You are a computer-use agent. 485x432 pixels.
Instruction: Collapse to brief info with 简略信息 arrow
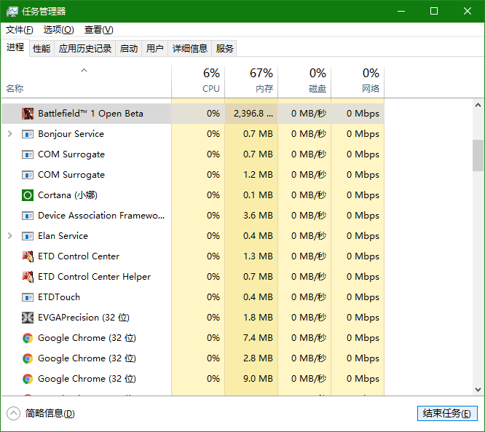13,414
